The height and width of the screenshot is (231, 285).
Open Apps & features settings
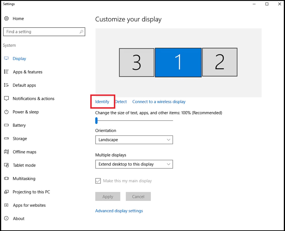click(28, 72)
